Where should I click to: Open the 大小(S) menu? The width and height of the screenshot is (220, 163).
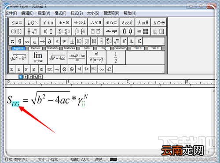[x=93, y=13]
